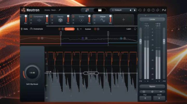Click the reset icon next to Learn

point(135,29)
